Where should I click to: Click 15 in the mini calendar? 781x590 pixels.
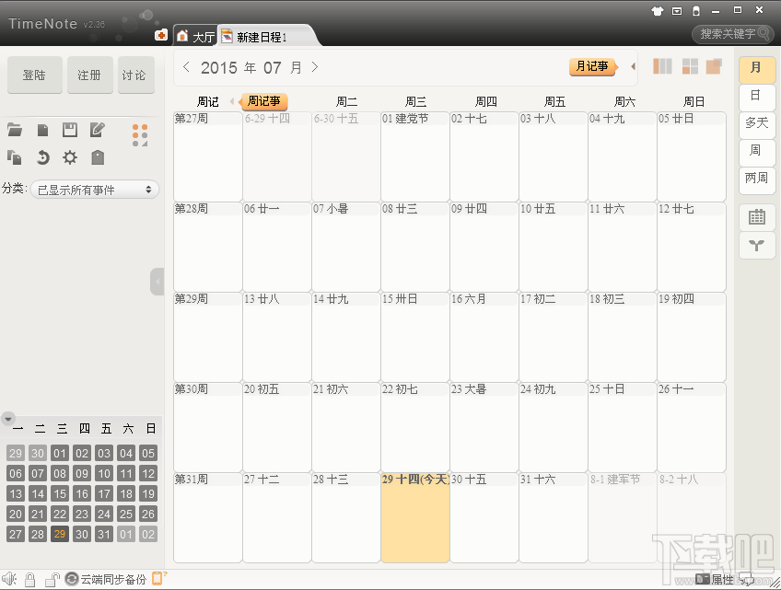[x=60, y=494]
